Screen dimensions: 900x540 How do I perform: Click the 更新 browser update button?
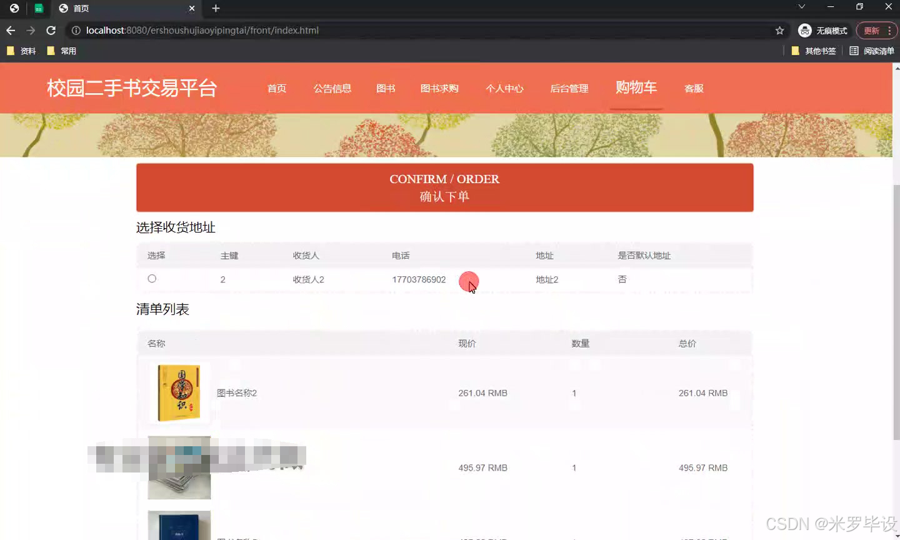pyautogui.click(x=871, y=30)
